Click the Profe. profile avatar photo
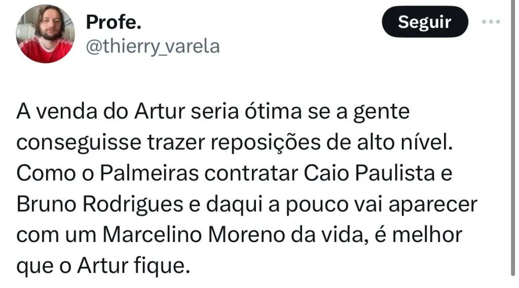 pos(46,34)
